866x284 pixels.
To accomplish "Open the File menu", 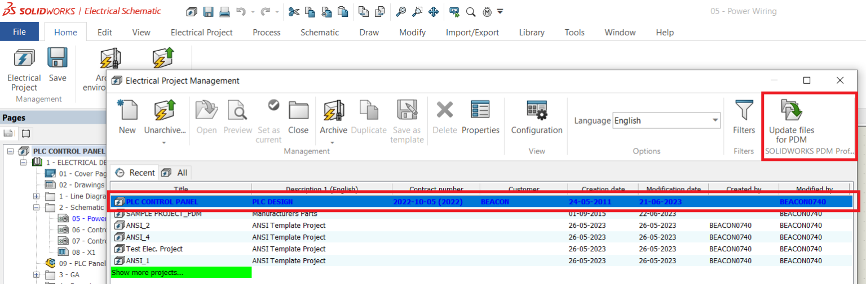I will (19, 32).
